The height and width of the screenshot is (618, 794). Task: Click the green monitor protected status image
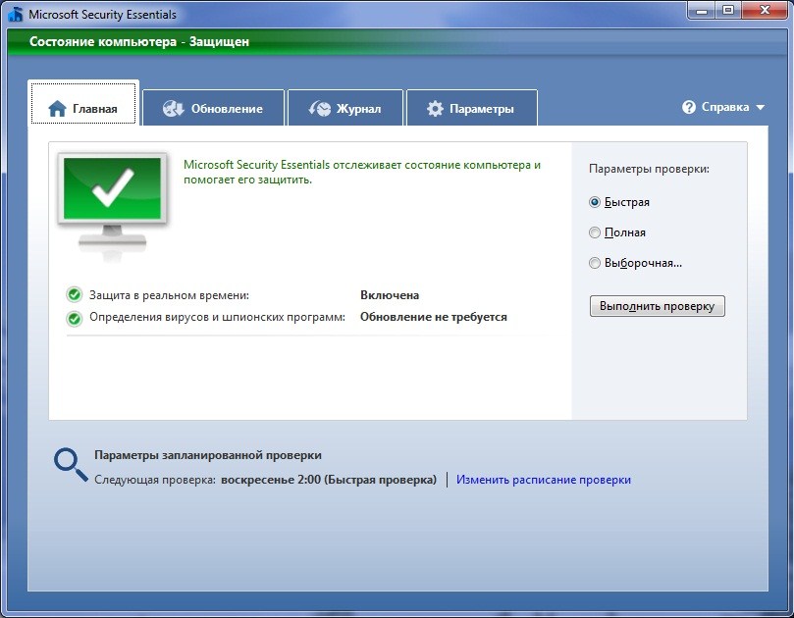tap(113, 206)
